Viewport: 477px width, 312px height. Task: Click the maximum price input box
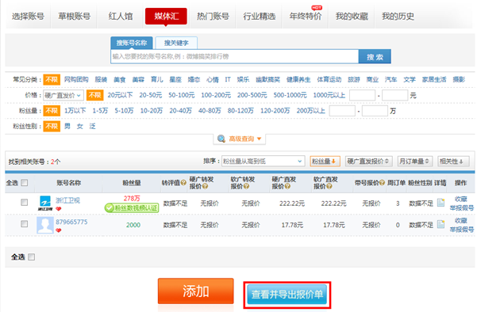pos(395,95)
